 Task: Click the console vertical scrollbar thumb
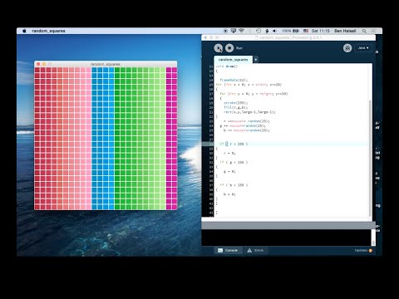coord(373,243)
